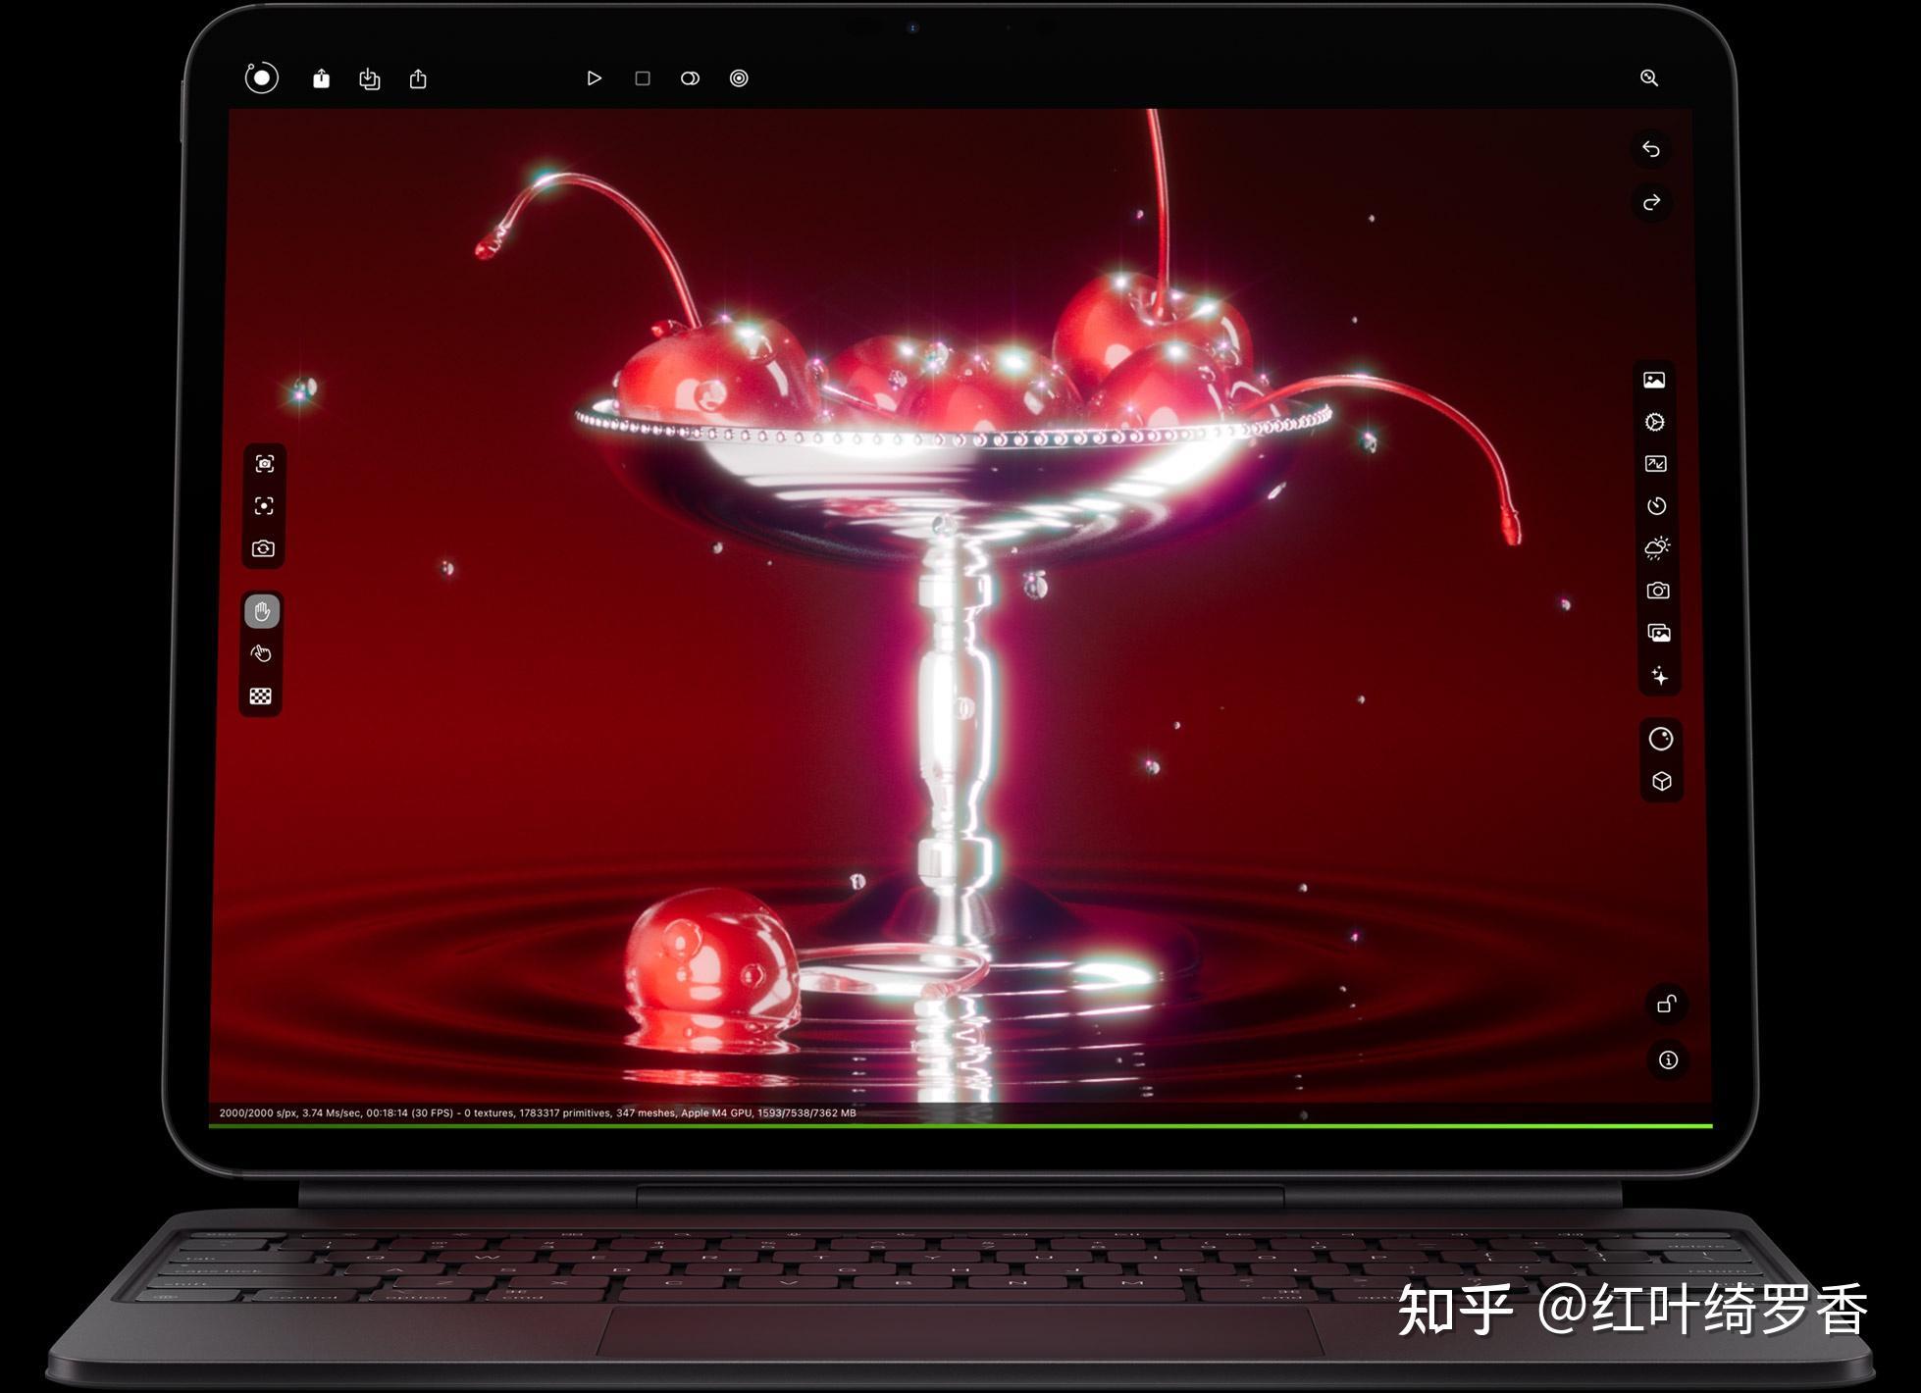Open the zoom magnifier in top right
Viewport: 1921px width, 1393px height.
pyautogui.click(x=1648, y=77)
